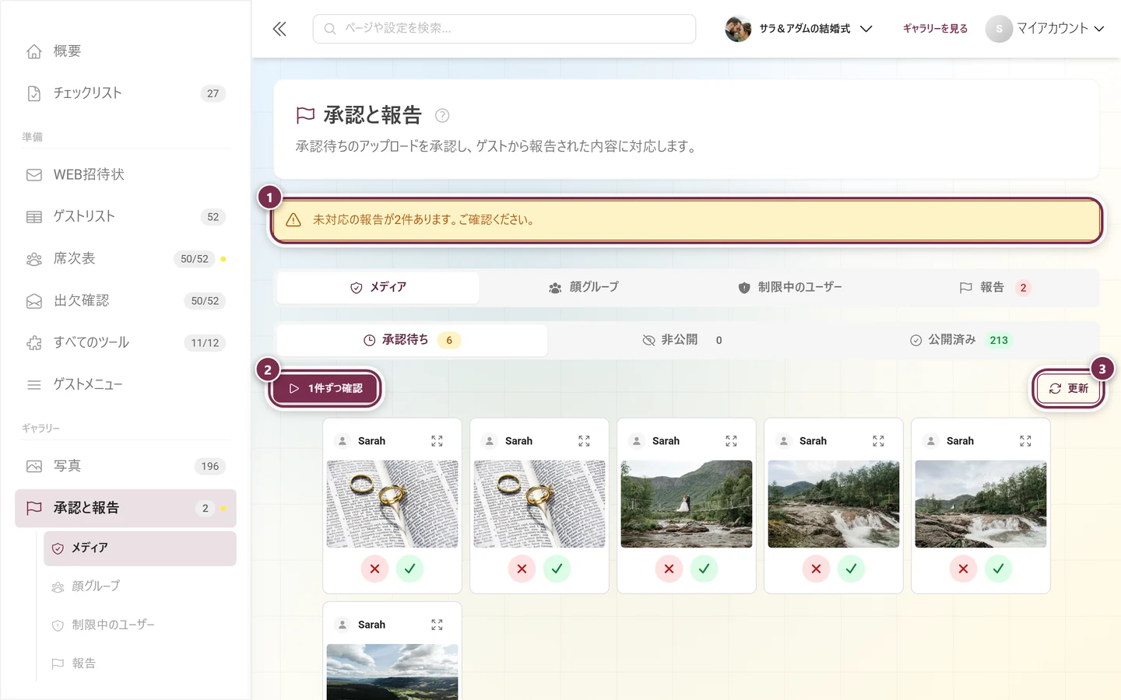Viewport: 1121px width, 700px height.
Task: Expand the マイアカウント dropdown
Action: tap(1045, 29)
